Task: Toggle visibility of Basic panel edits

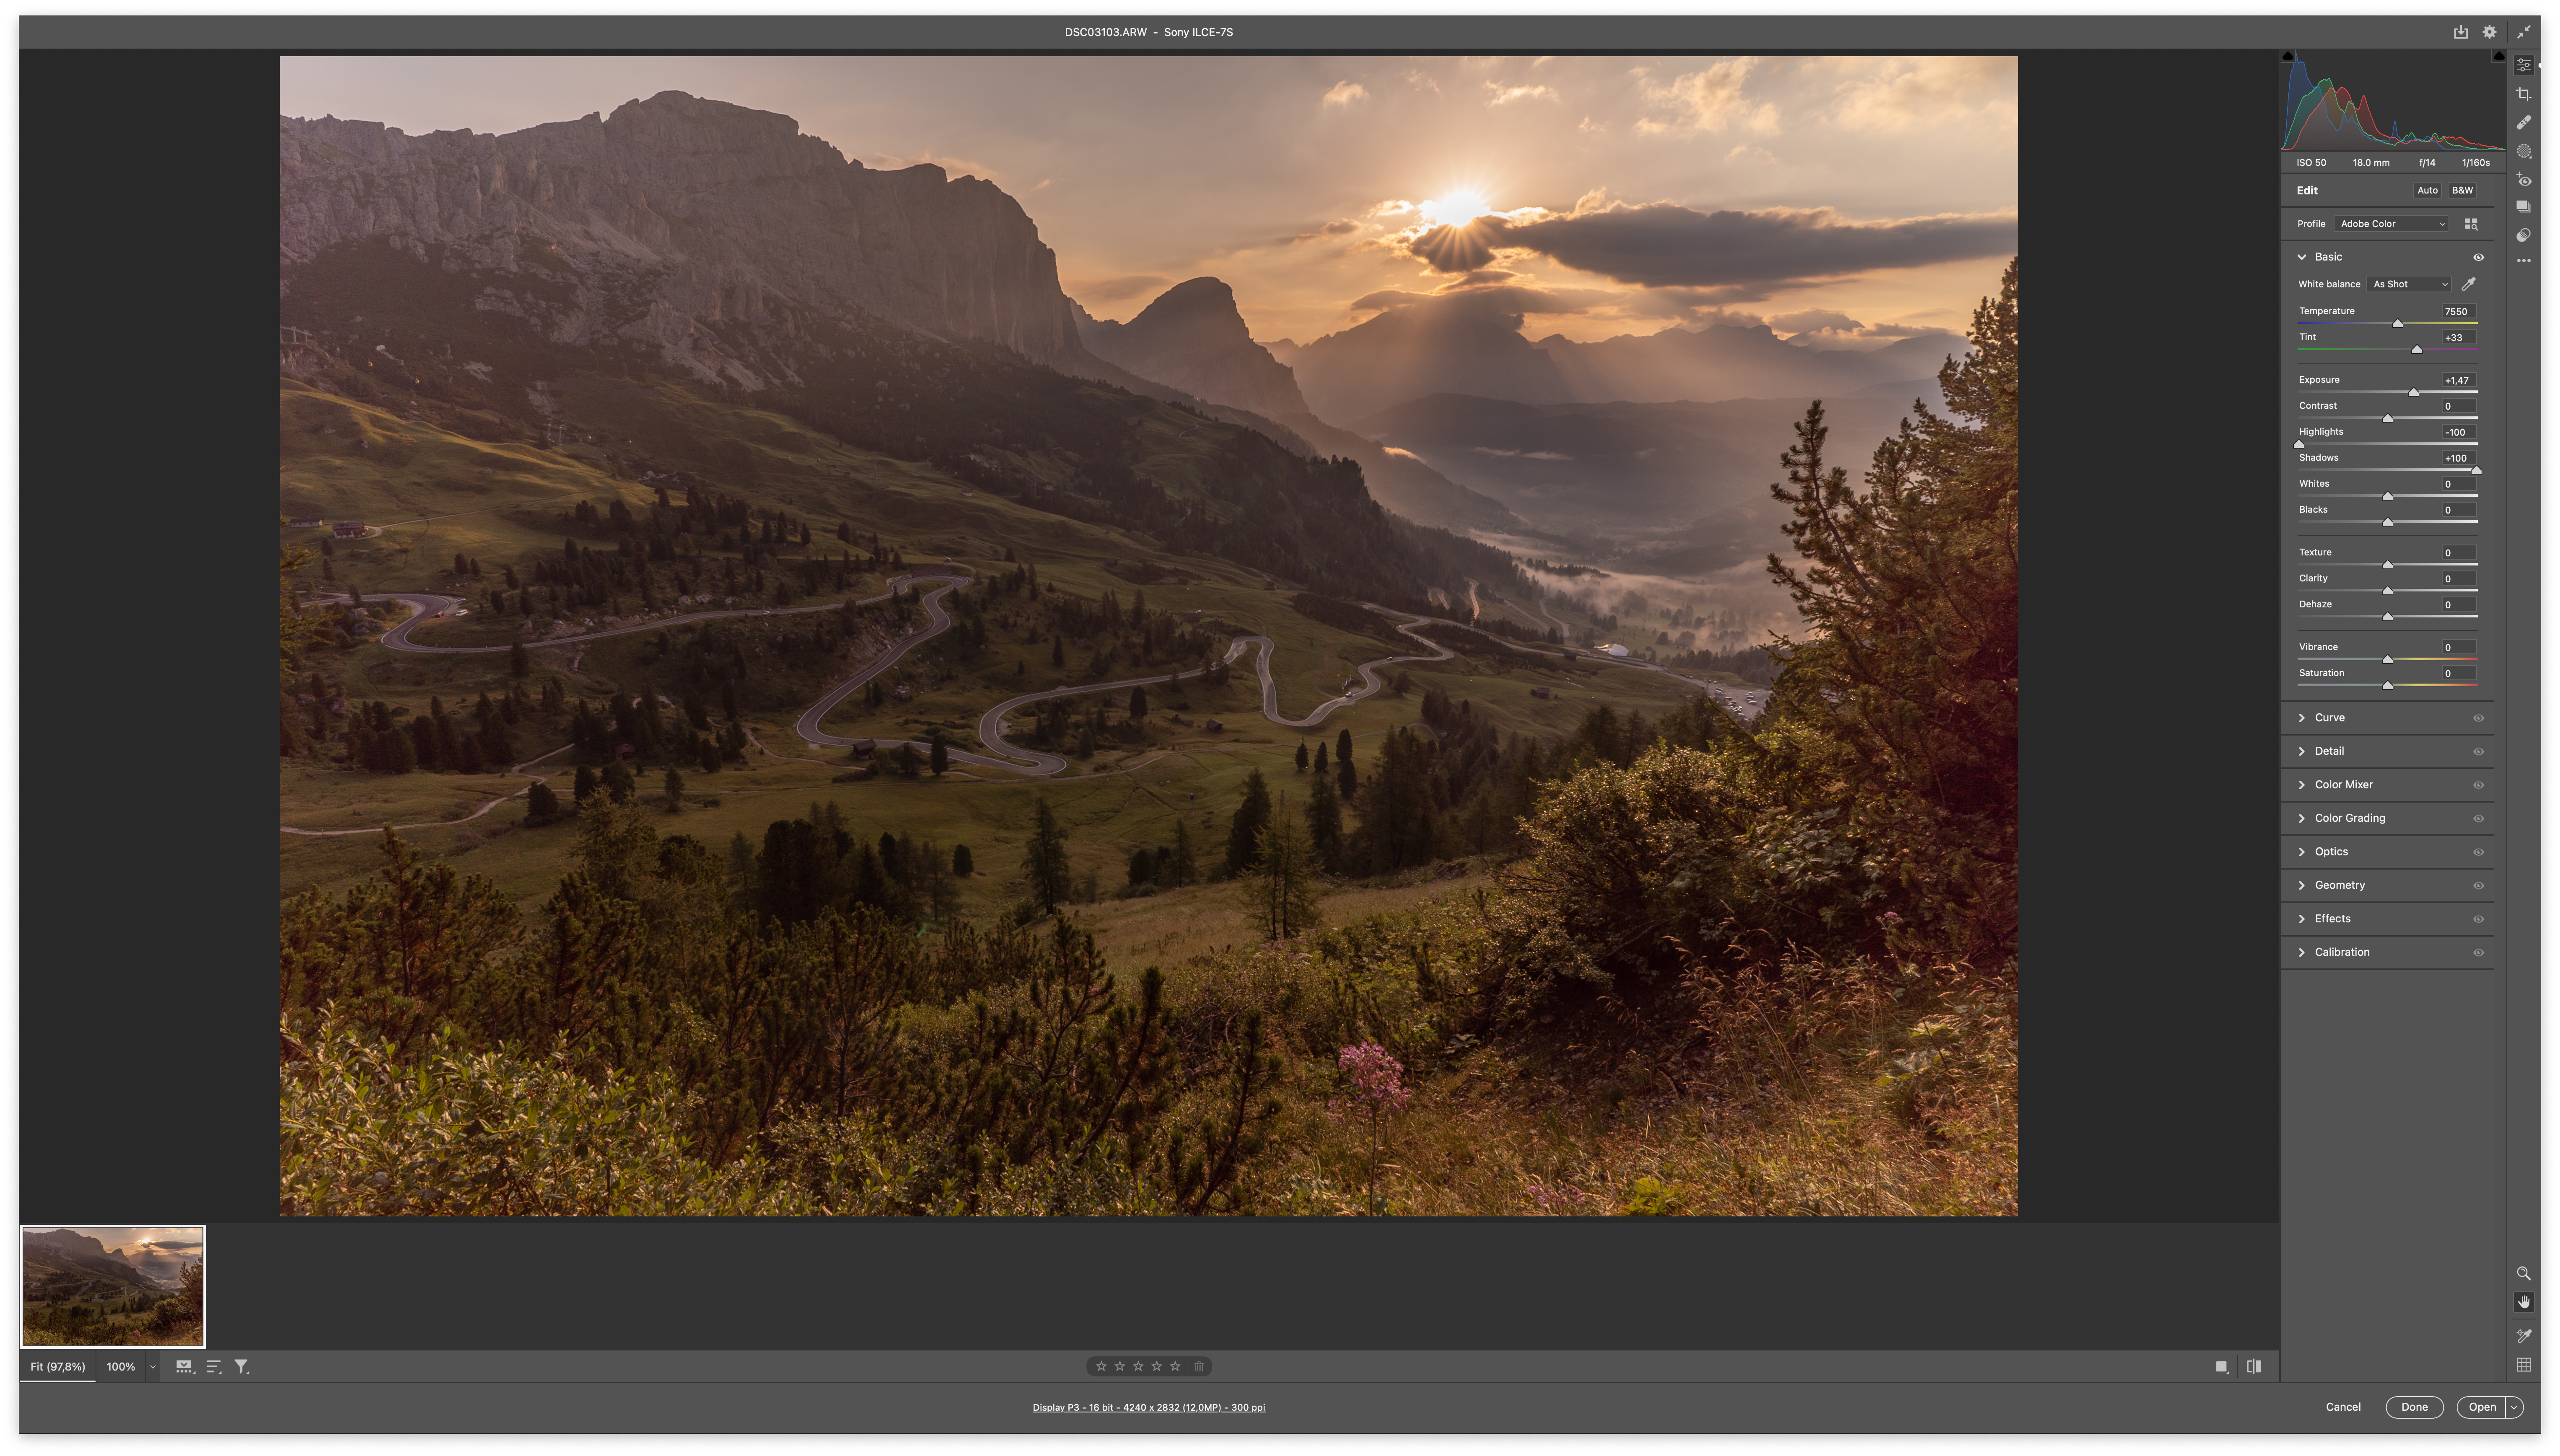Action: click(2479, 257)
